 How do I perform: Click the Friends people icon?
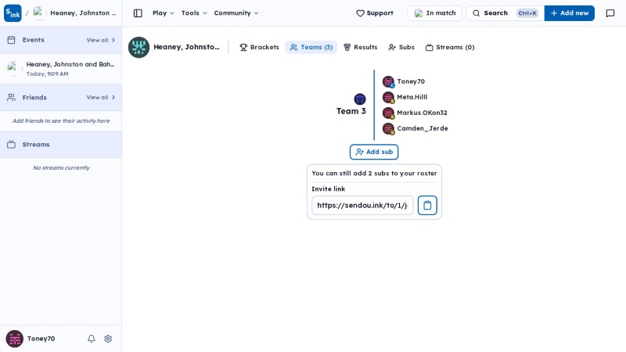coord(11,97)
